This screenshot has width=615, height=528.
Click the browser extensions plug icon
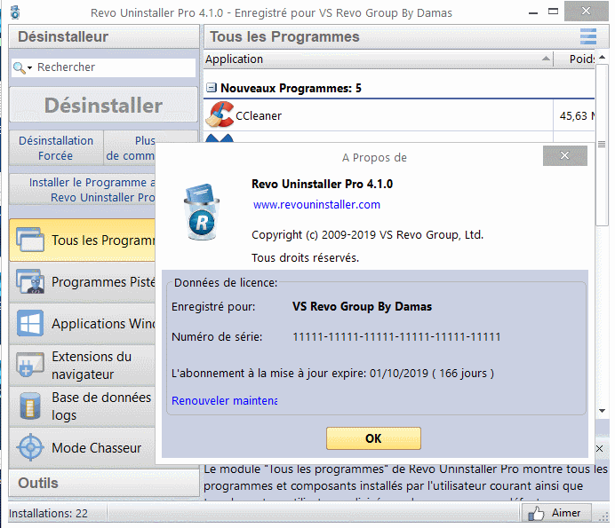click(30, 364)
